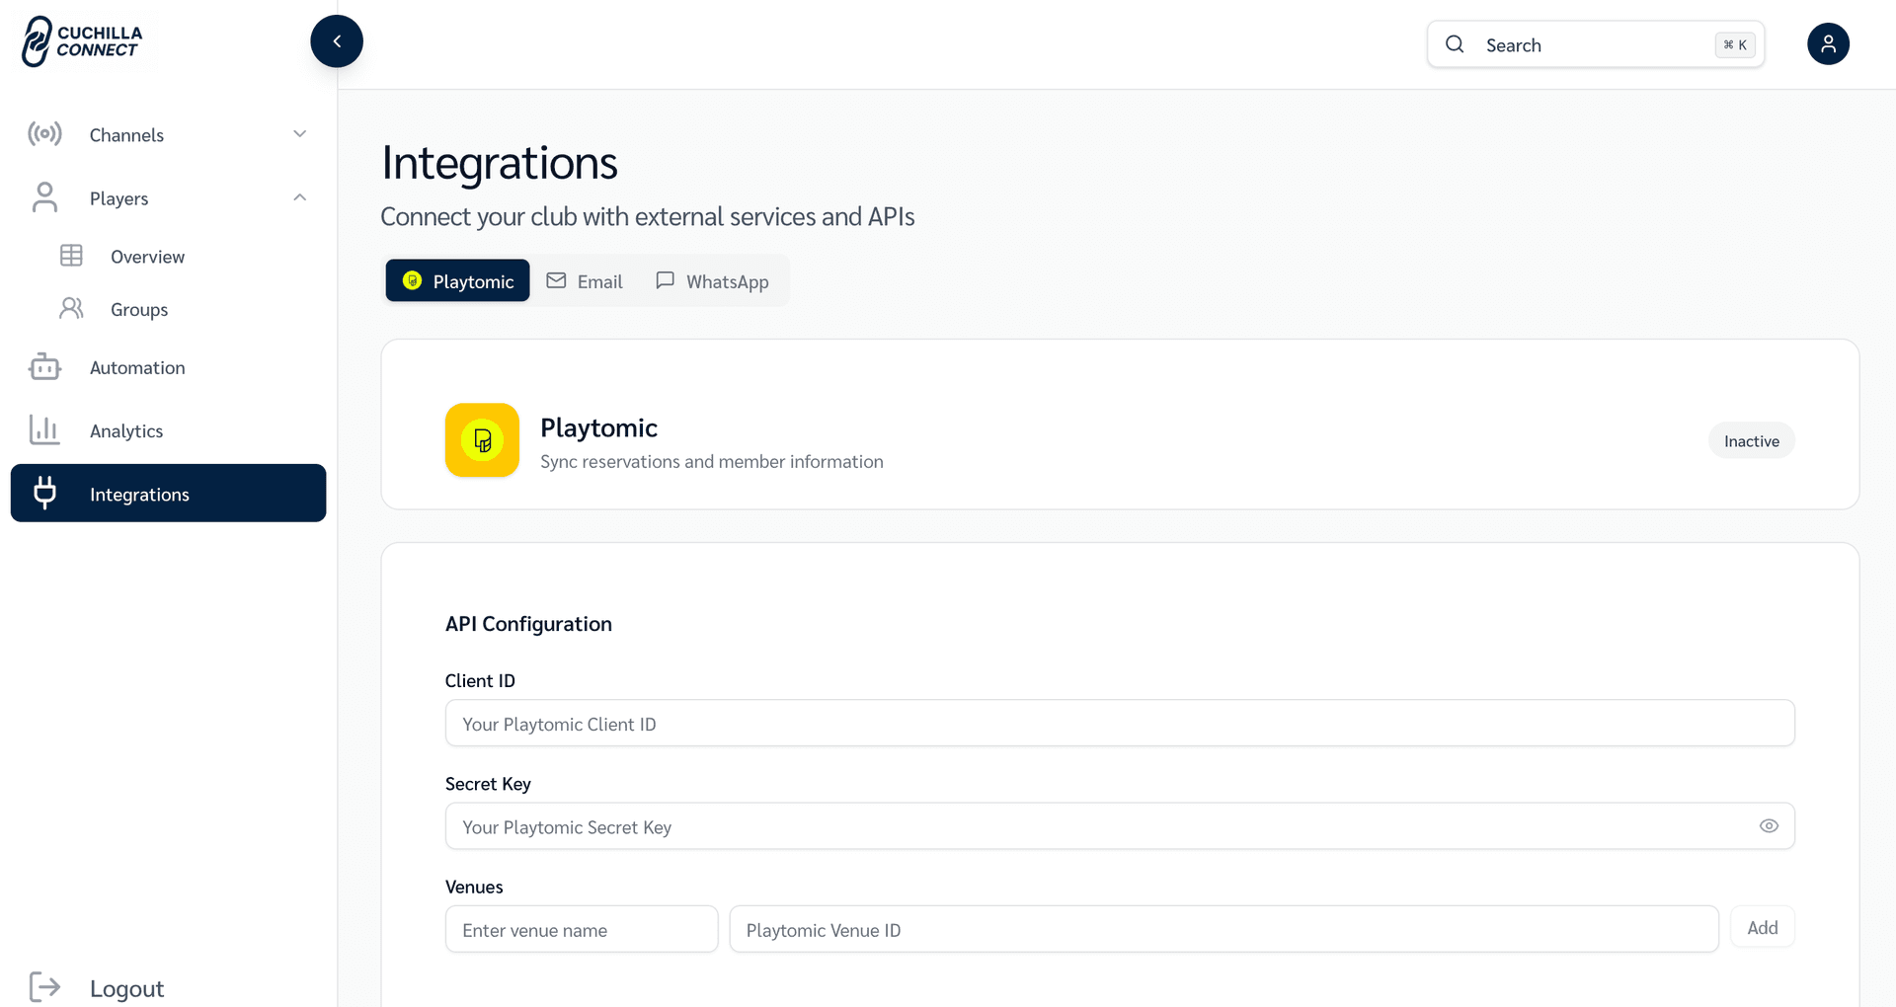This screenshot has height=1007, width=1896.
Task: Click the Add button next to Venues
Action: point(1763,927)
